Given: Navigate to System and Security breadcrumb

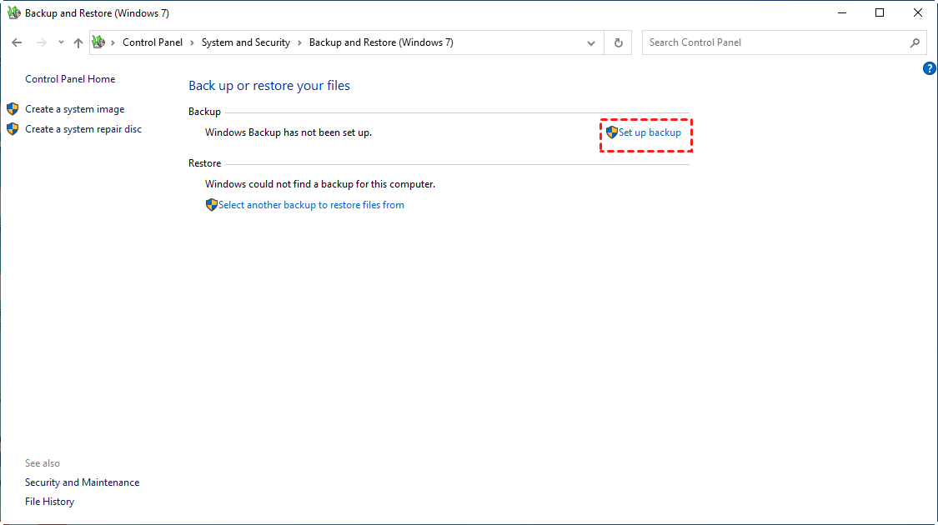Looking at the screenshot, I should 246,42.
